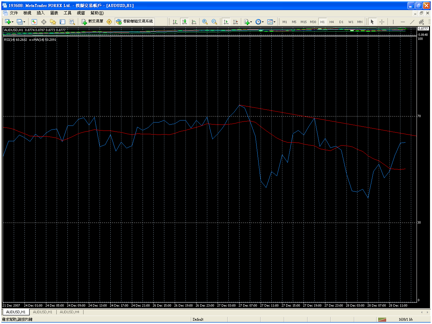Select the D1 timeframe button

click(341, 22)
